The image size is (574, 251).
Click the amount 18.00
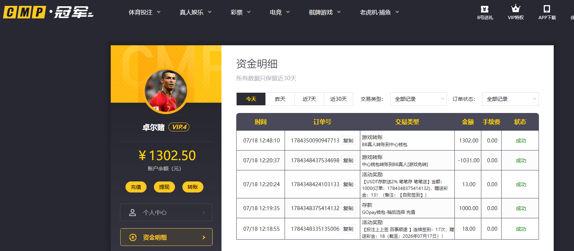[x=469, y=229]
